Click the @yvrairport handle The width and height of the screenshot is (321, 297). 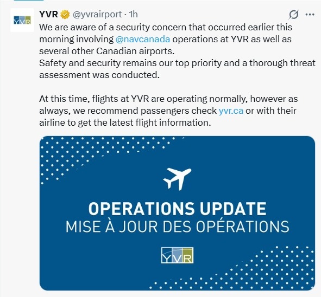tap(97, 15)
